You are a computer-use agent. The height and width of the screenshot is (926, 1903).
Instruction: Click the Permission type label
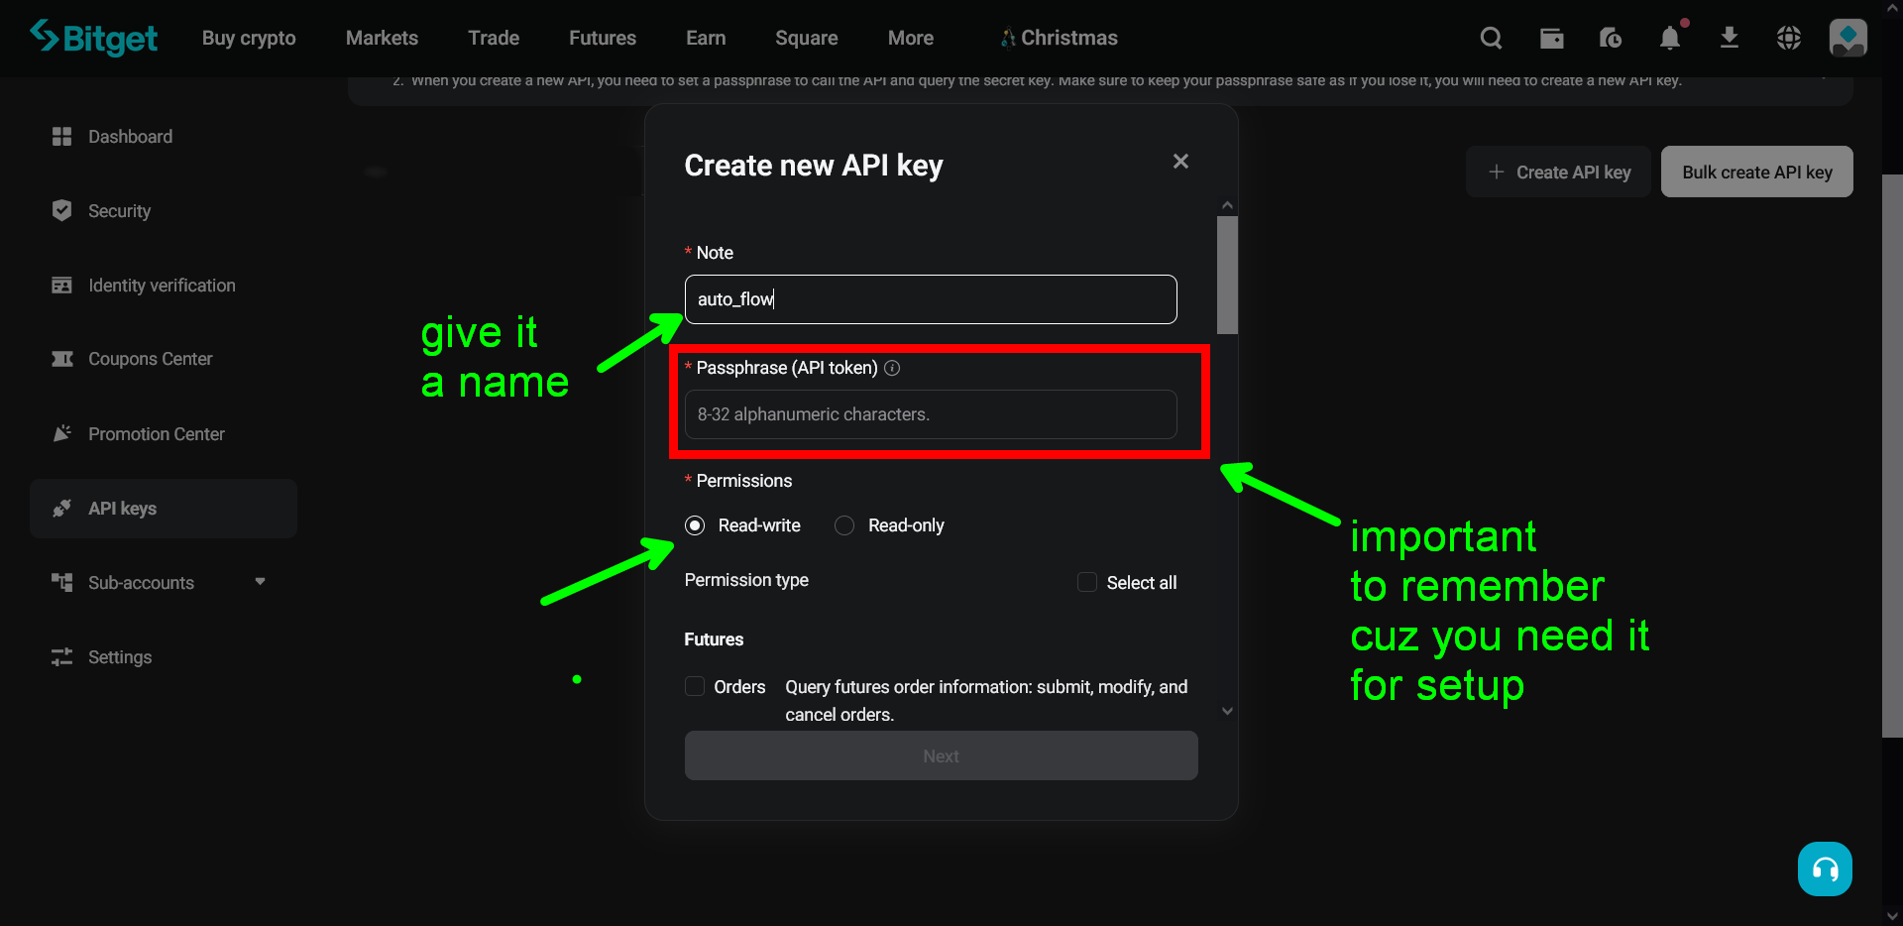[746, 580]
